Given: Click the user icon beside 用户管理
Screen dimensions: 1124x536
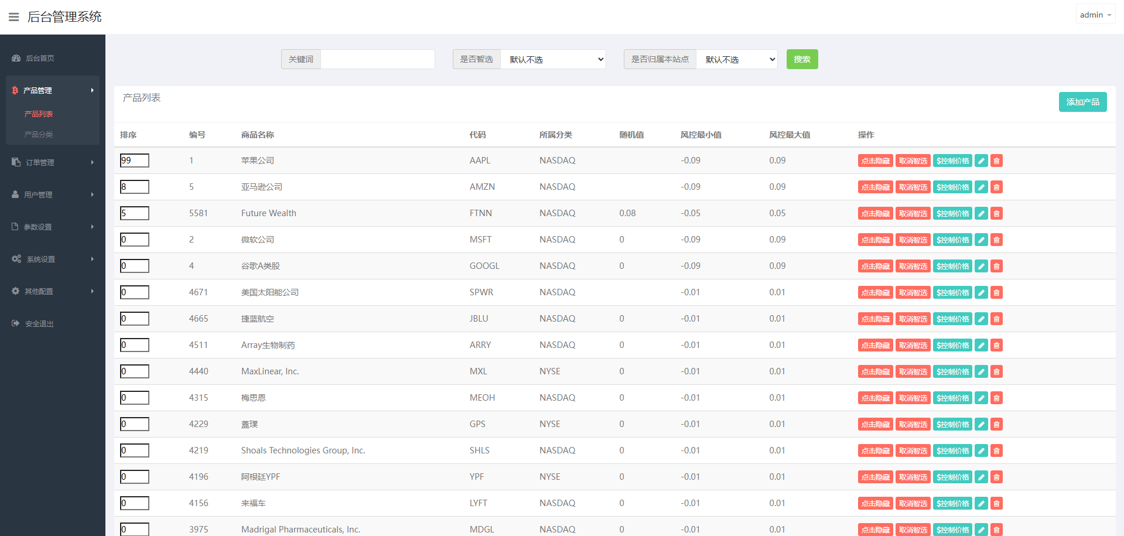Looking at the screenshot, I should tap(15, 194).
